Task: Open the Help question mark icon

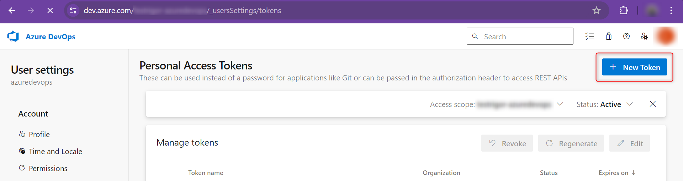Action: [x=626, y=36]
